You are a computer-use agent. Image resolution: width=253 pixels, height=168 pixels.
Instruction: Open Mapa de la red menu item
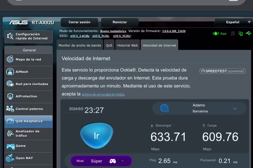[29, 60]
